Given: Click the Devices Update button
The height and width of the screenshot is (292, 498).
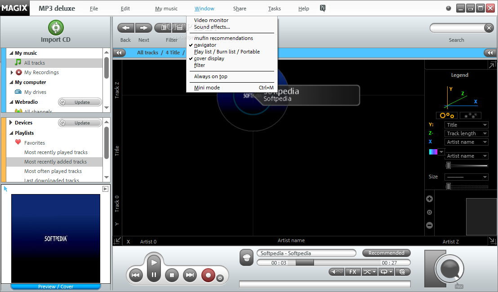Looking at the screenshot, I should pyautogui.click(x=80, y=123).
